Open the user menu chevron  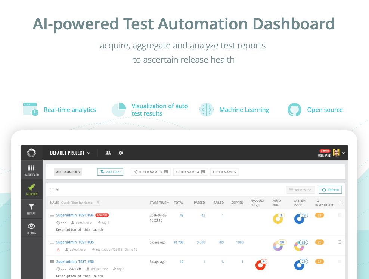(x=344, y=153)
